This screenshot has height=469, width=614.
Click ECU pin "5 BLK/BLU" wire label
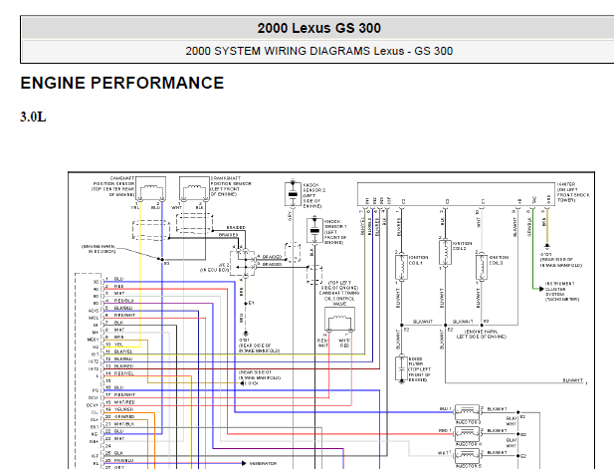point(119,309)
